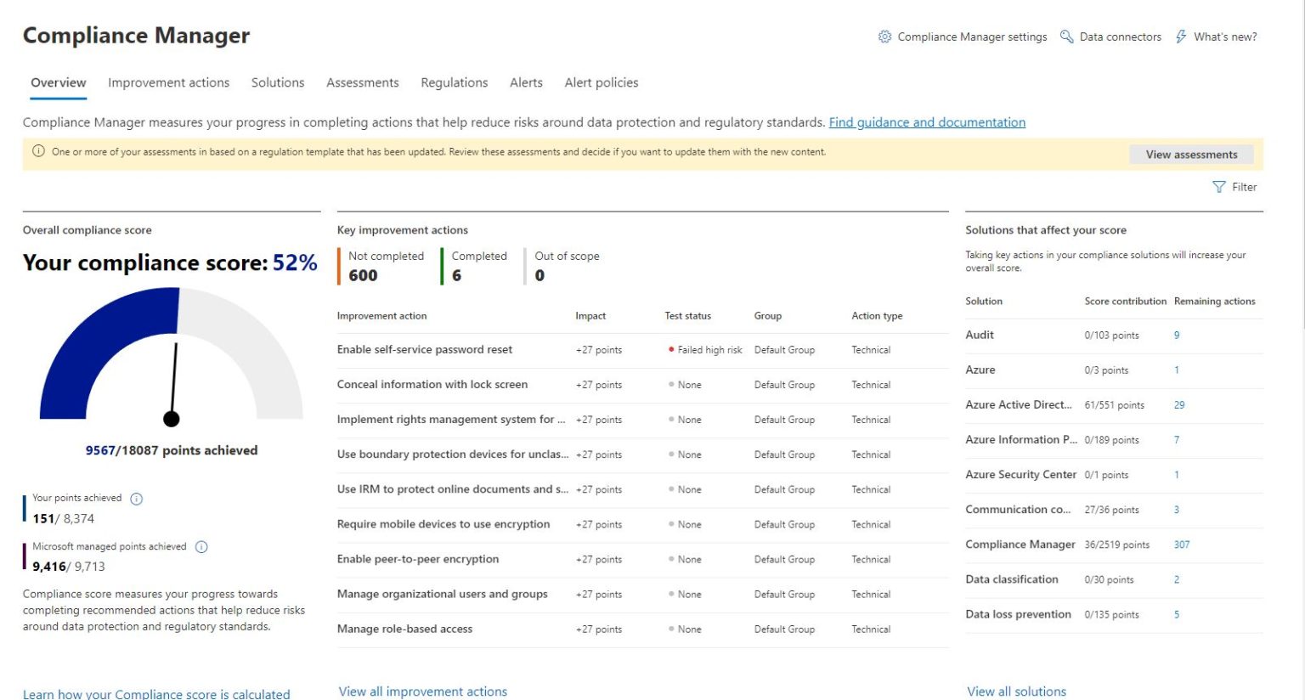The image size is (1305, 700).
Task: Click the compliance score gauge chart
Action: tap(172, 365)
